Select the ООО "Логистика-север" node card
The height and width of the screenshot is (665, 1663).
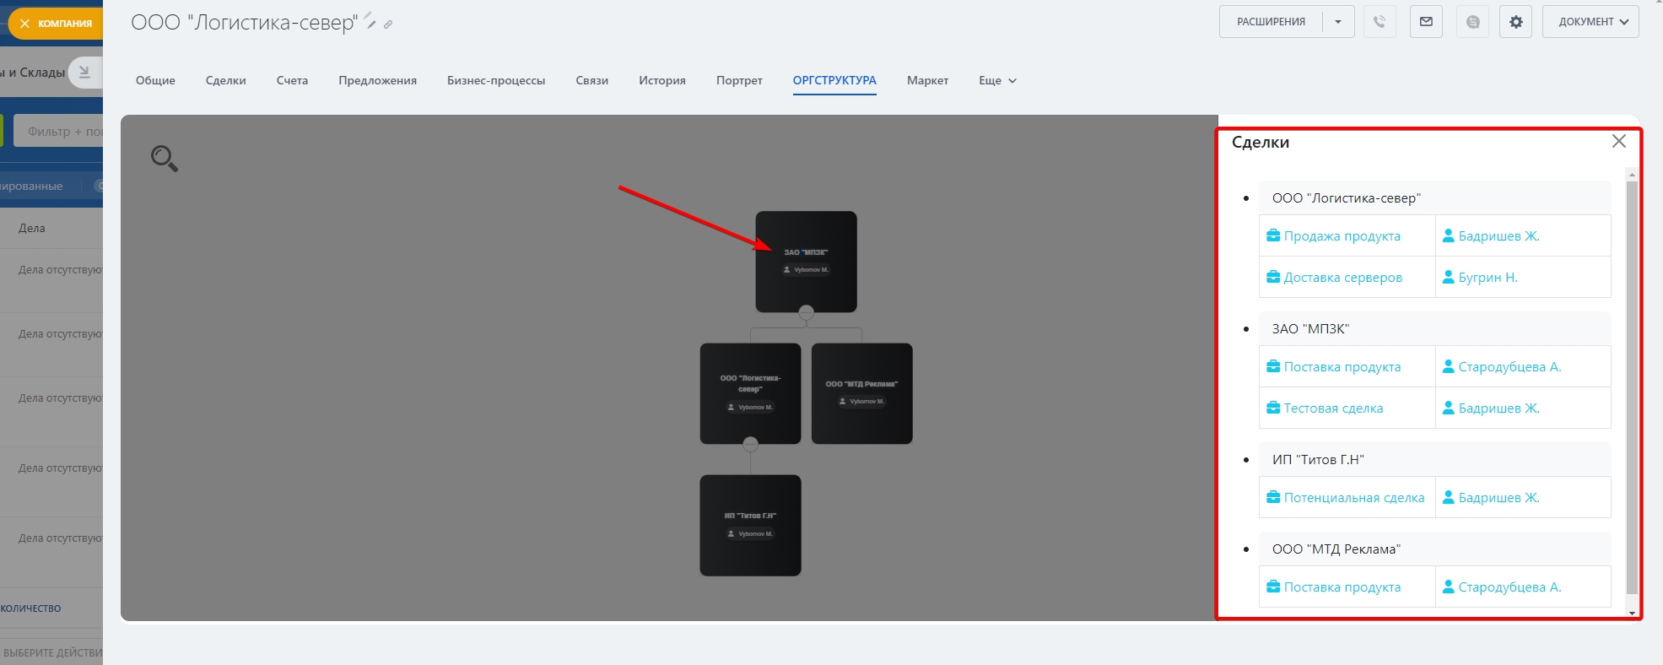pos(750,393)
